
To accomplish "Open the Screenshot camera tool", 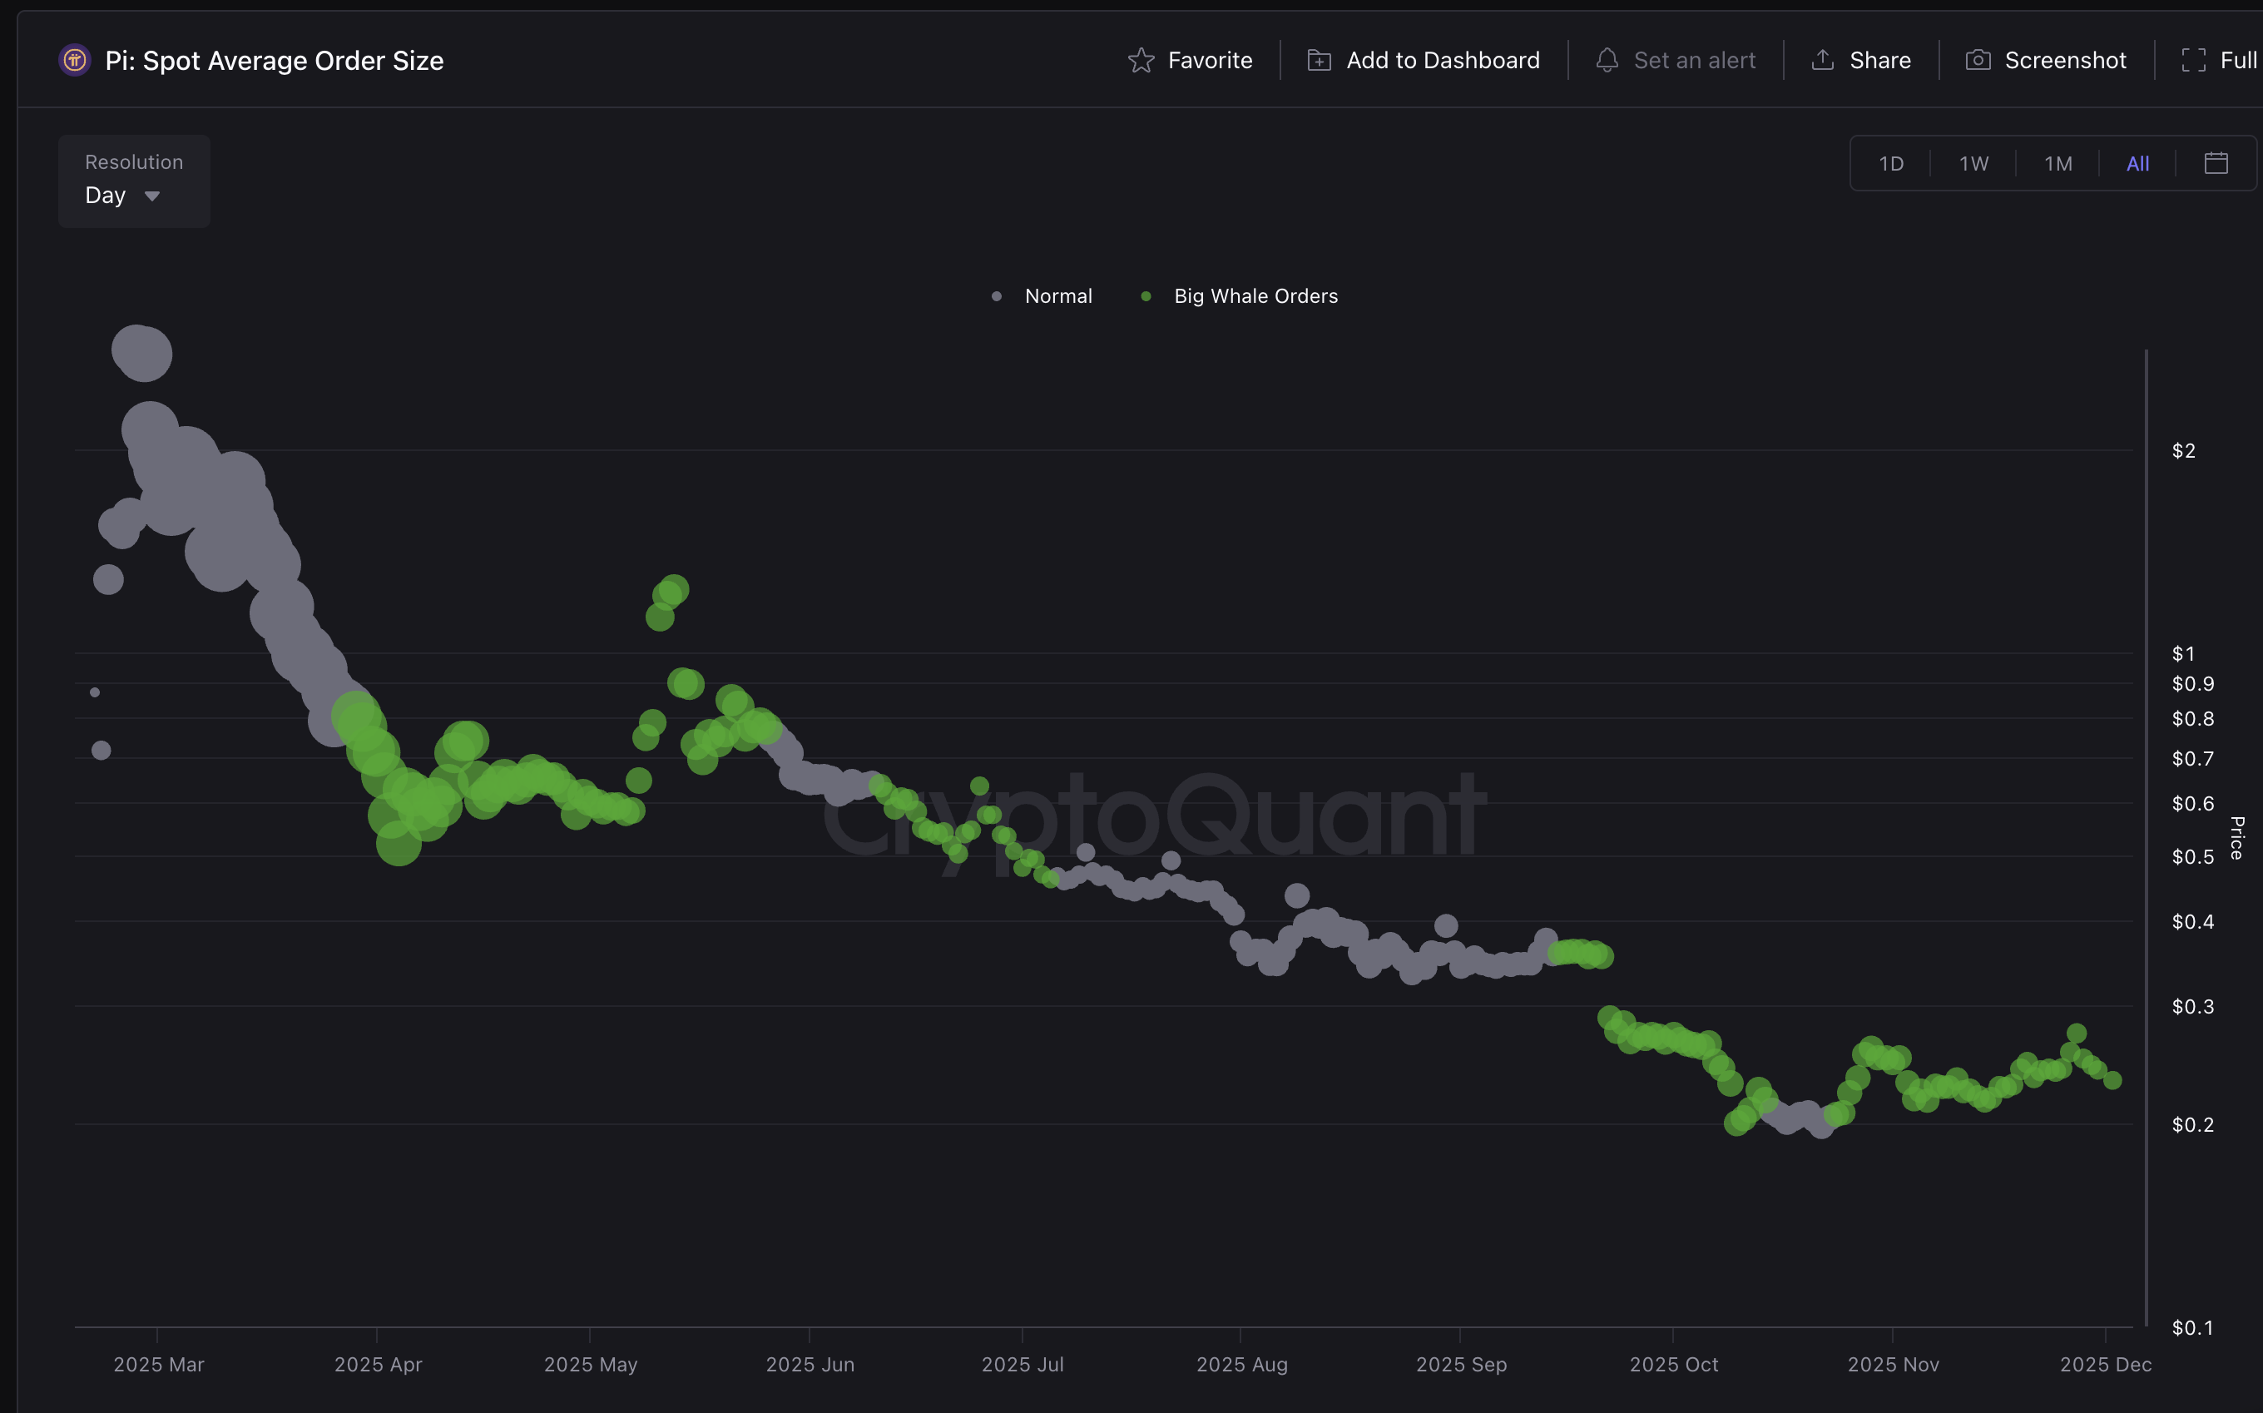I will click(x=1978, y=59).
